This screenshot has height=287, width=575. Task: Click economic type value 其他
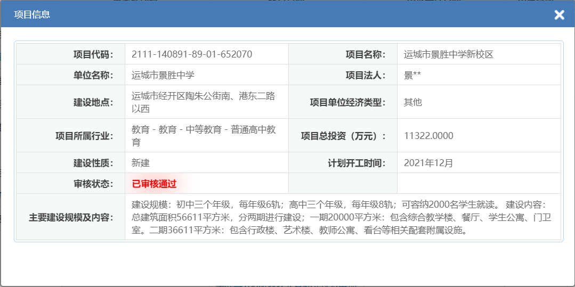click(413, 102)
